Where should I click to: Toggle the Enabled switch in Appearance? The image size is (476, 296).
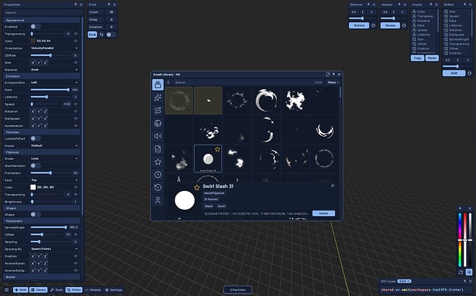pos(35,26)
